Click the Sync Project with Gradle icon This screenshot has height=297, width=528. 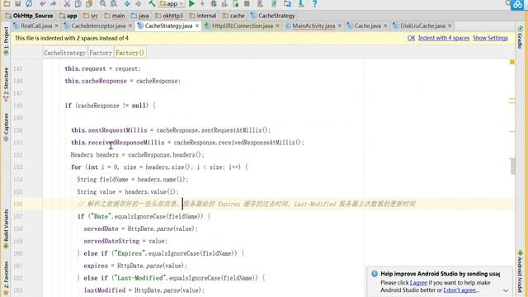(x=274, y=3)
